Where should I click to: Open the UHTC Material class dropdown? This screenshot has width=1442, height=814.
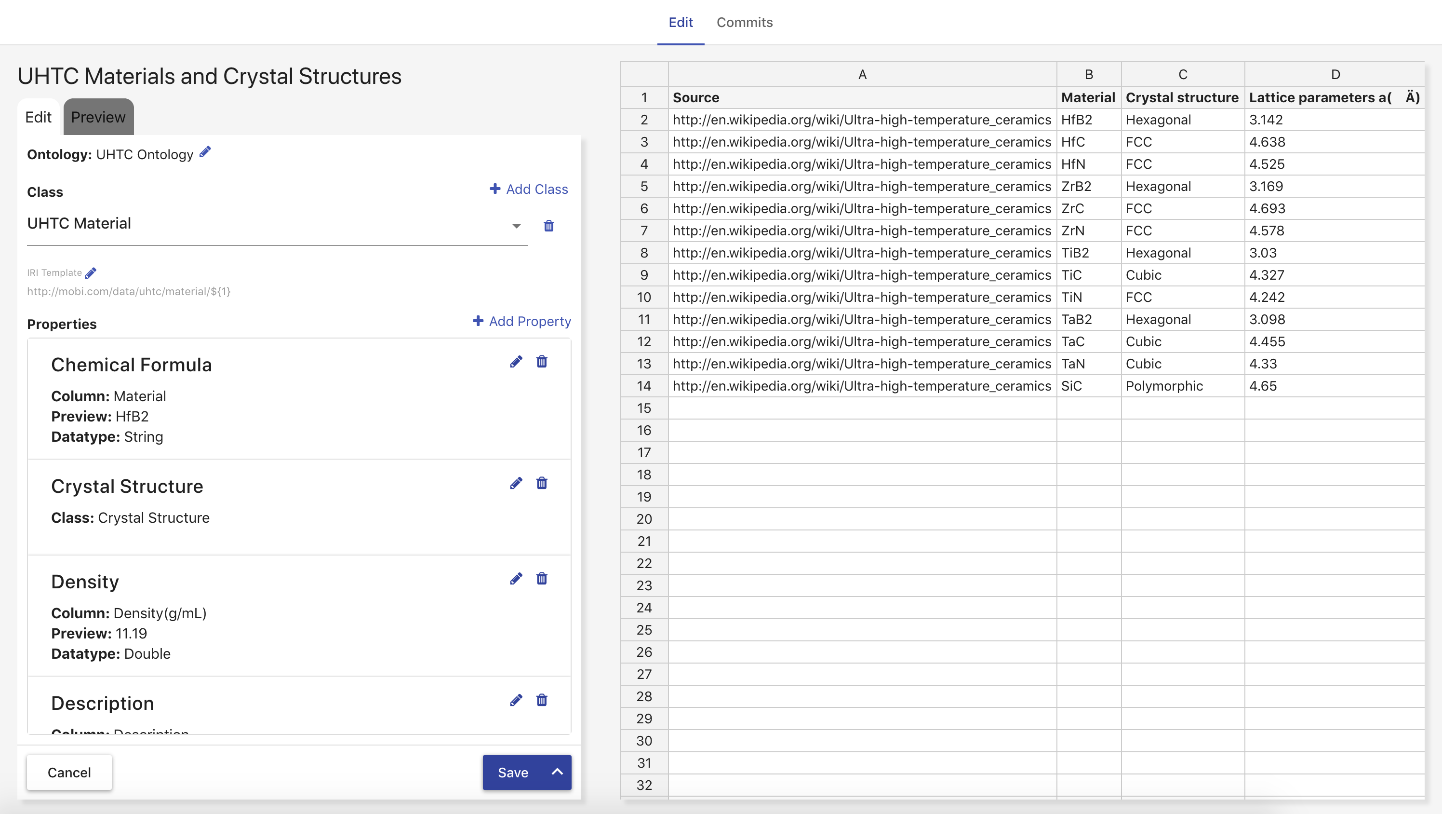point(516,226)
